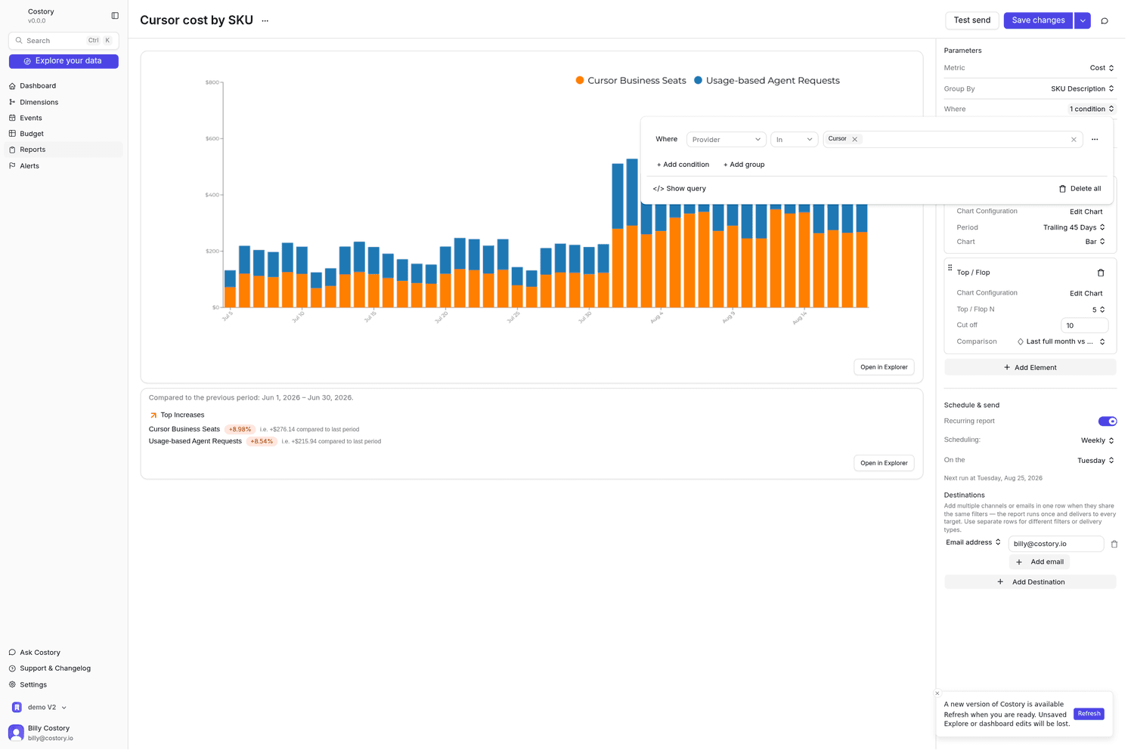Change the In operator dropdown
1134x750 pixels.
click(794, 140)
